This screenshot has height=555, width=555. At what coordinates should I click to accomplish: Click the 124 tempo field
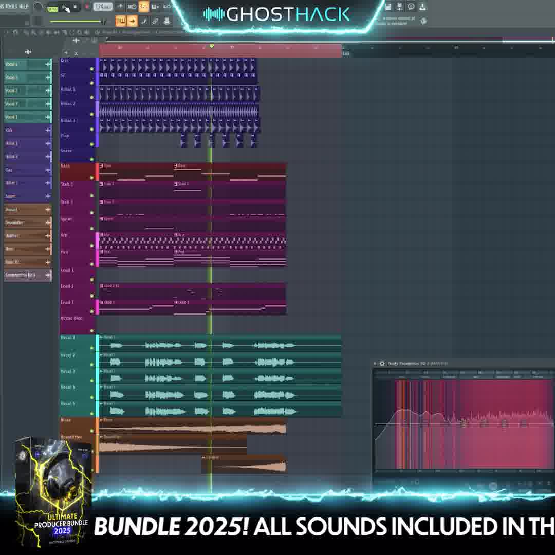point(103,7)
